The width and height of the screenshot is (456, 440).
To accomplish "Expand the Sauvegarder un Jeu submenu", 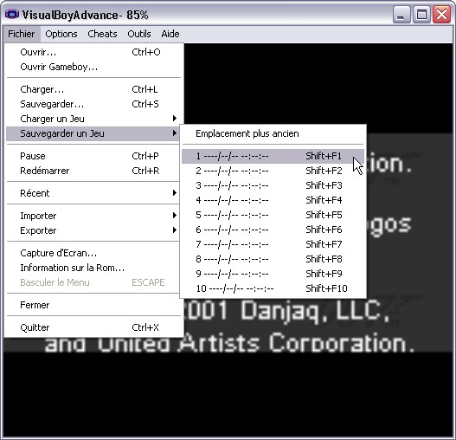I will tap(93, 133).
